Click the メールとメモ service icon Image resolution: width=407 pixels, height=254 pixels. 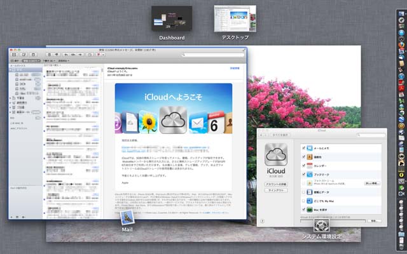(310, 148)
